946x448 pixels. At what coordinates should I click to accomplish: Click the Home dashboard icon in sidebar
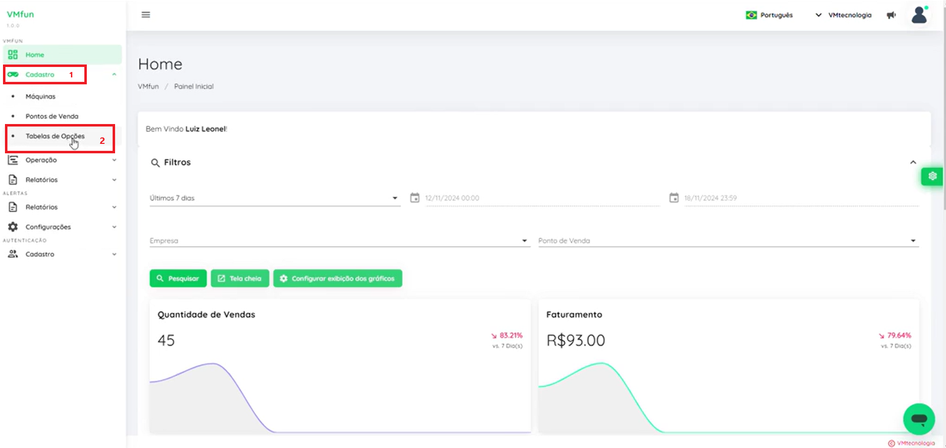click(13, 55)
